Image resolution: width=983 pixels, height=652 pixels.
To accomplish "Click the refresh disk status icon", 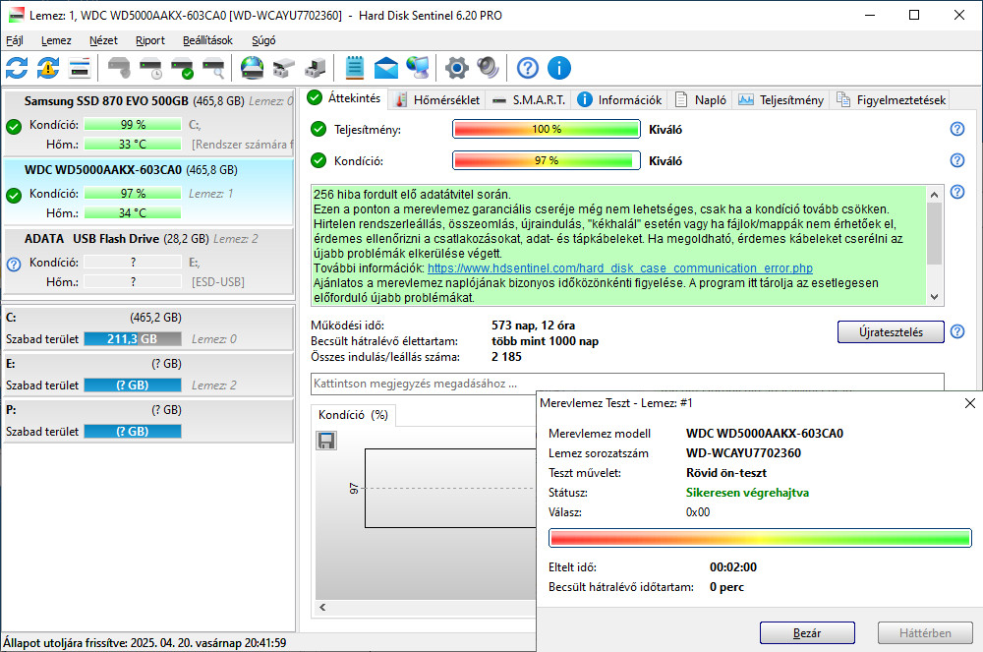I will [17, 68].
